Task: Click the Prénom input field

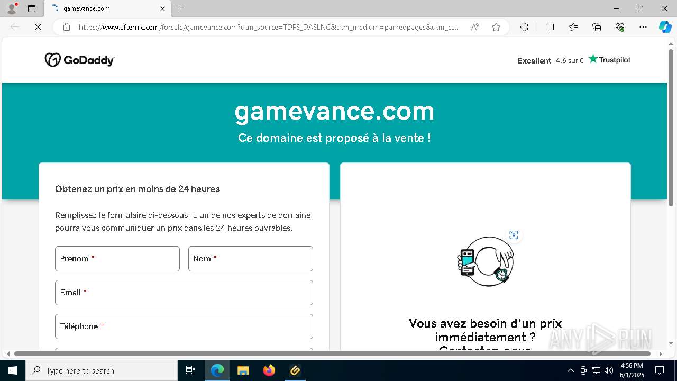Action: 117,259
